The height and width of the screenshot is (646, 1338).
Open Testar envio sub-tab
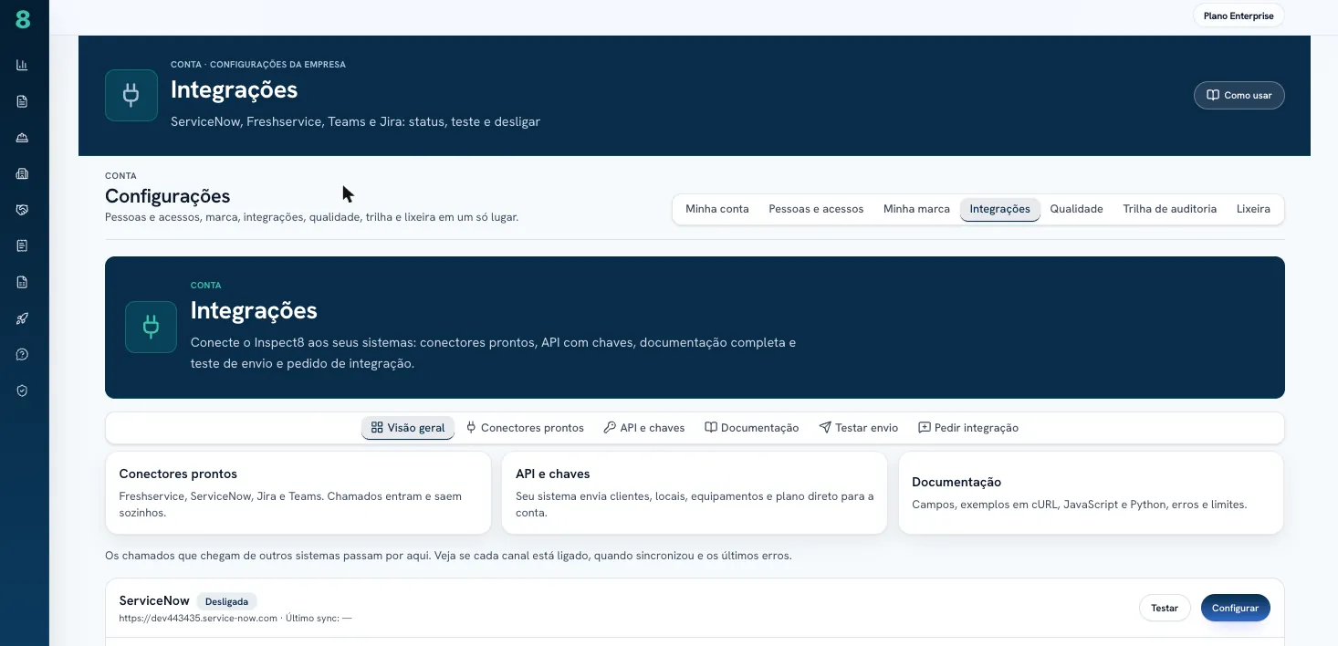coord(859,428)
